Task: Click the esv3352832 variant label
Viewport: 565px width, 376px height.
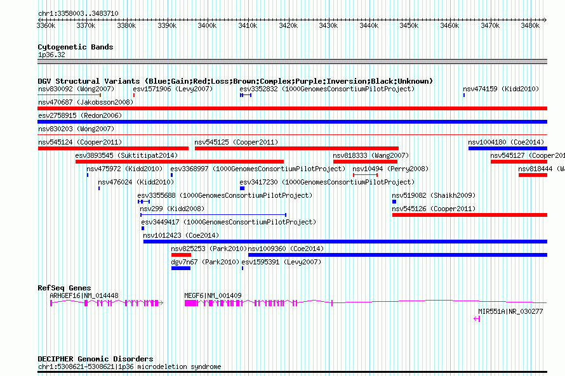Action: [327, 89]
